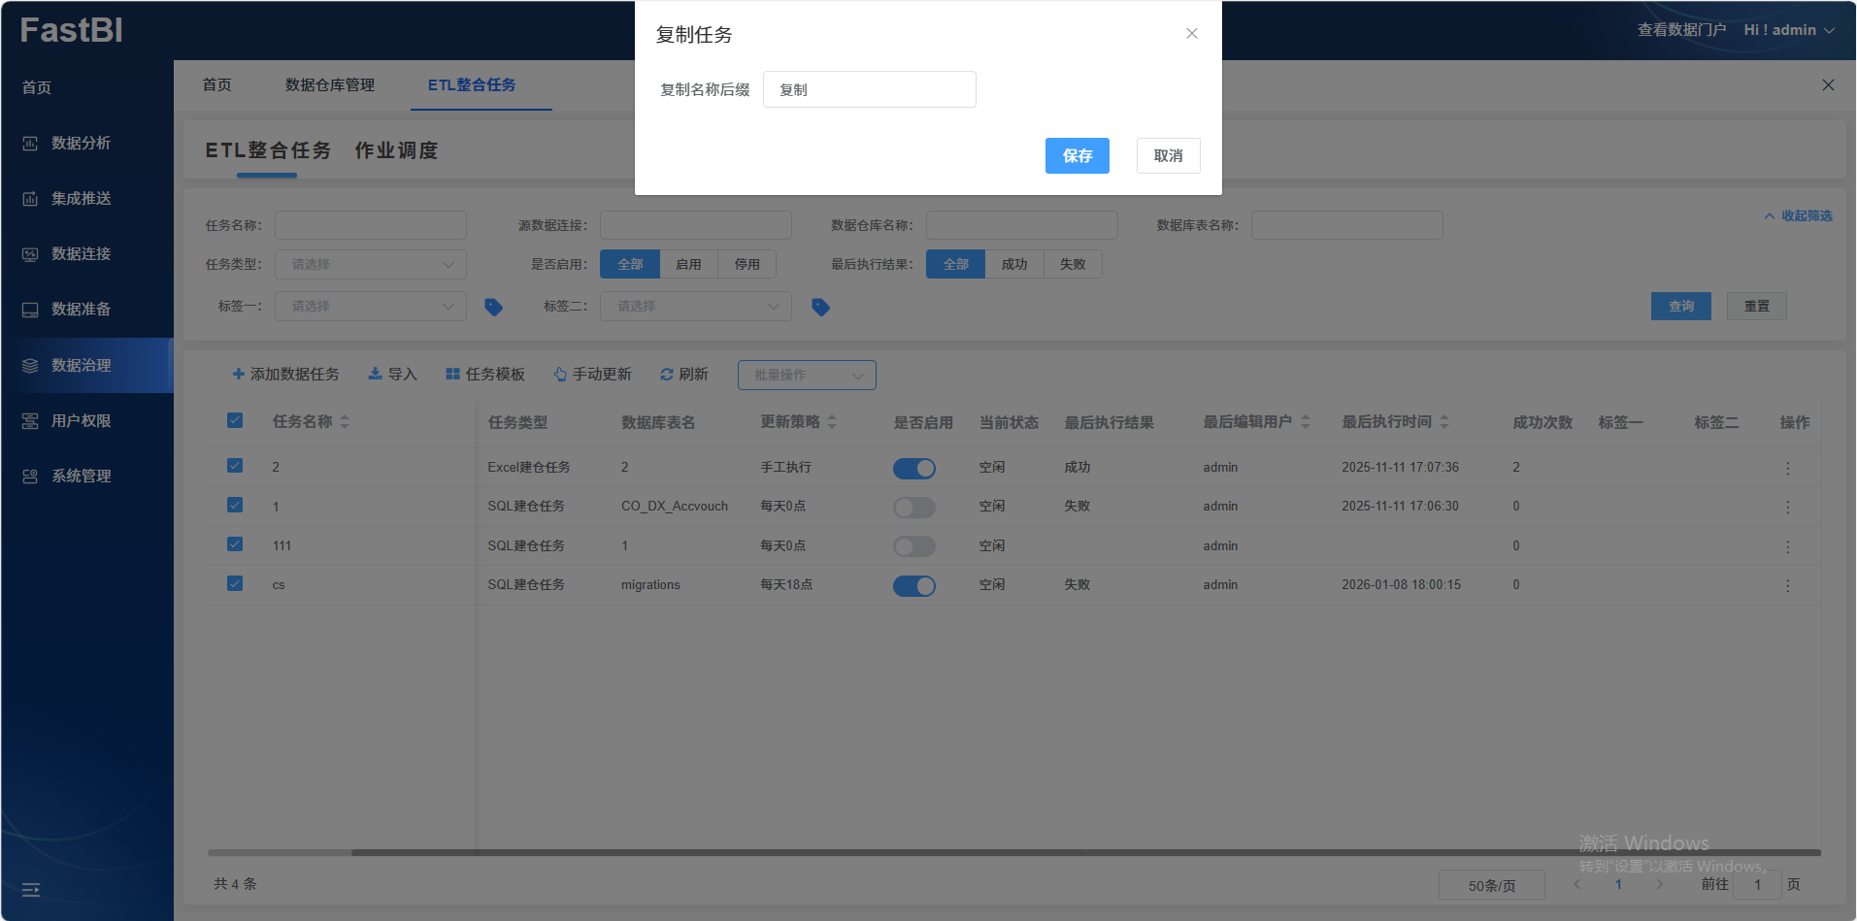Screen dimensions: 1857x921
Task: Uncheck the checkbox for task 111
Action: pyautogui.click(x=235, y=544)
